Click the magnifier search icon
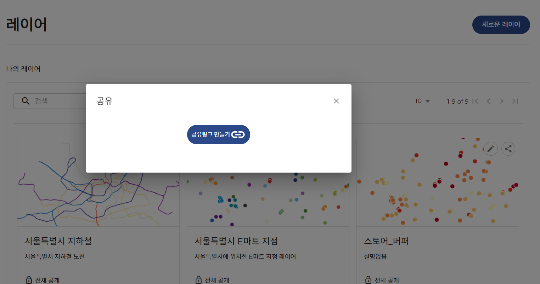 [x=26, y=101]
